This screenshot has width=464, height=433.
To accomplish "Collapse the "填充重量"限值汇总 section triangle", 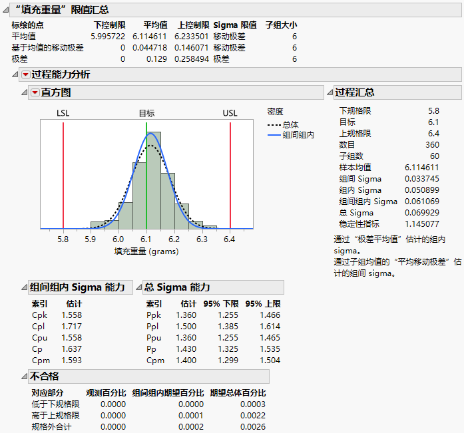I will [7, 9].
